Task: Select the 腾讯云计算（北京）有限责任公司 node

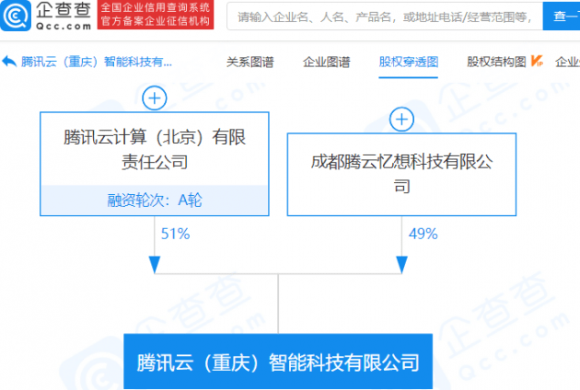Action: (154, 149)
